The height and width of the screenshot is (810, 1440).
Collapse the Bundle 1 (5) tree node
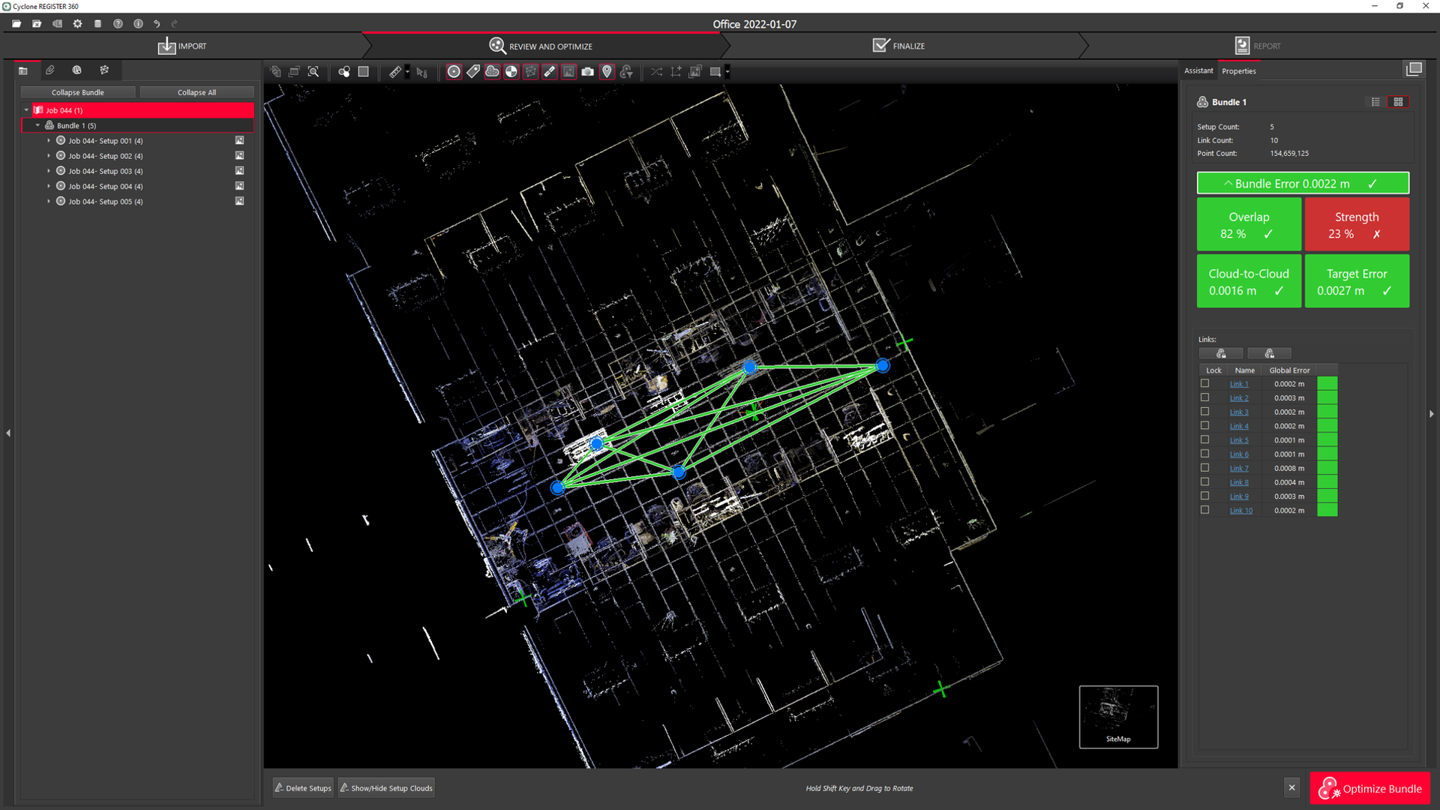click(37, 126)
